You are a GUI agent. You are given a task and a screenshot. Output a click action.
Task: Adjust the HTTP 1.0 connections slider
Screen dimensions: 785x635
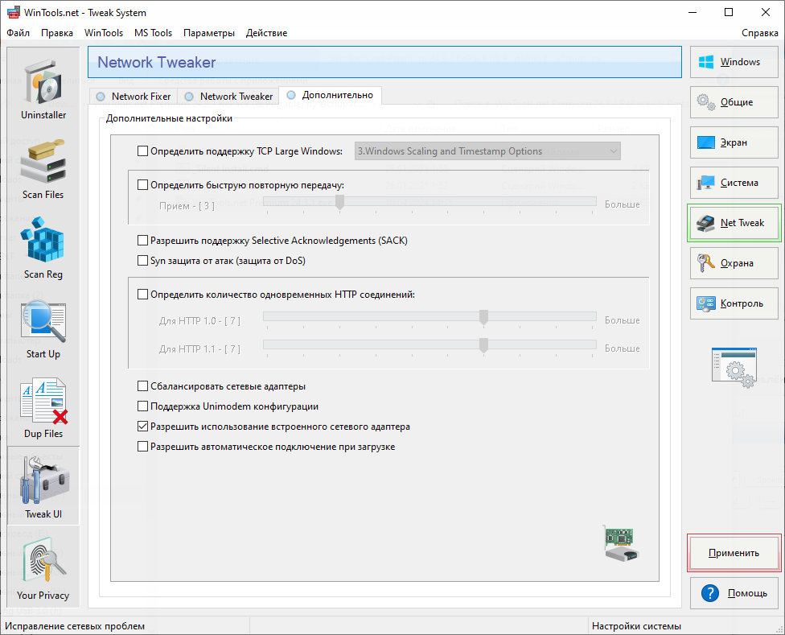483,318
